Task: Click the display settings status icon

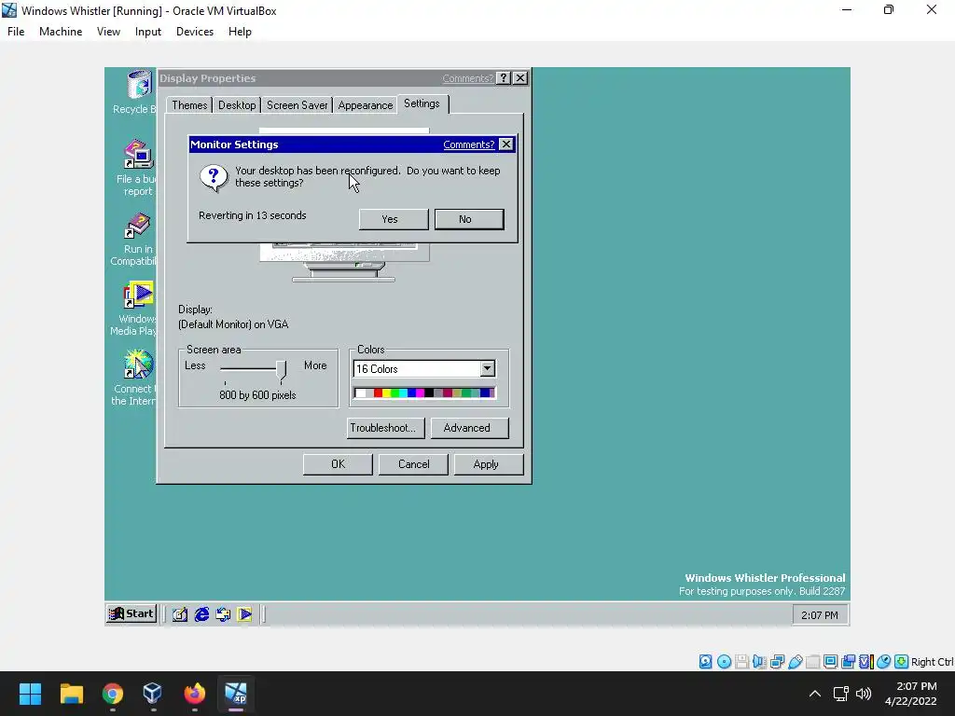Action: coord(830,662)
